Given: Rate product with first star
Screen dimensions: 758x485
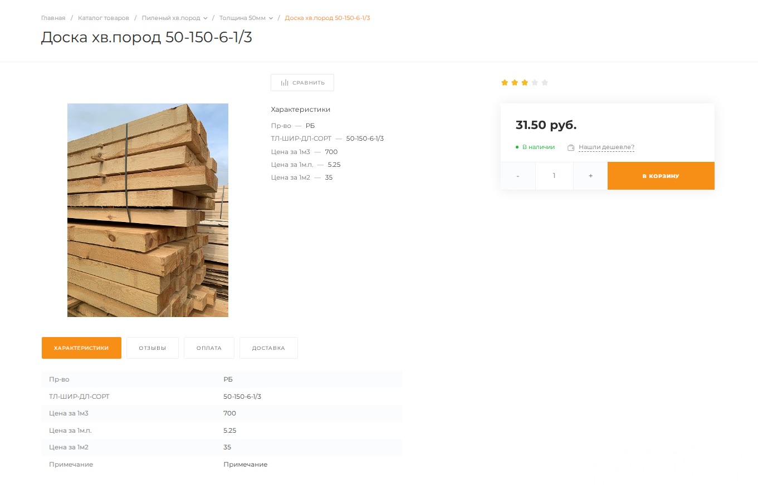Looking at the screenshot, I should pos(505,83).
